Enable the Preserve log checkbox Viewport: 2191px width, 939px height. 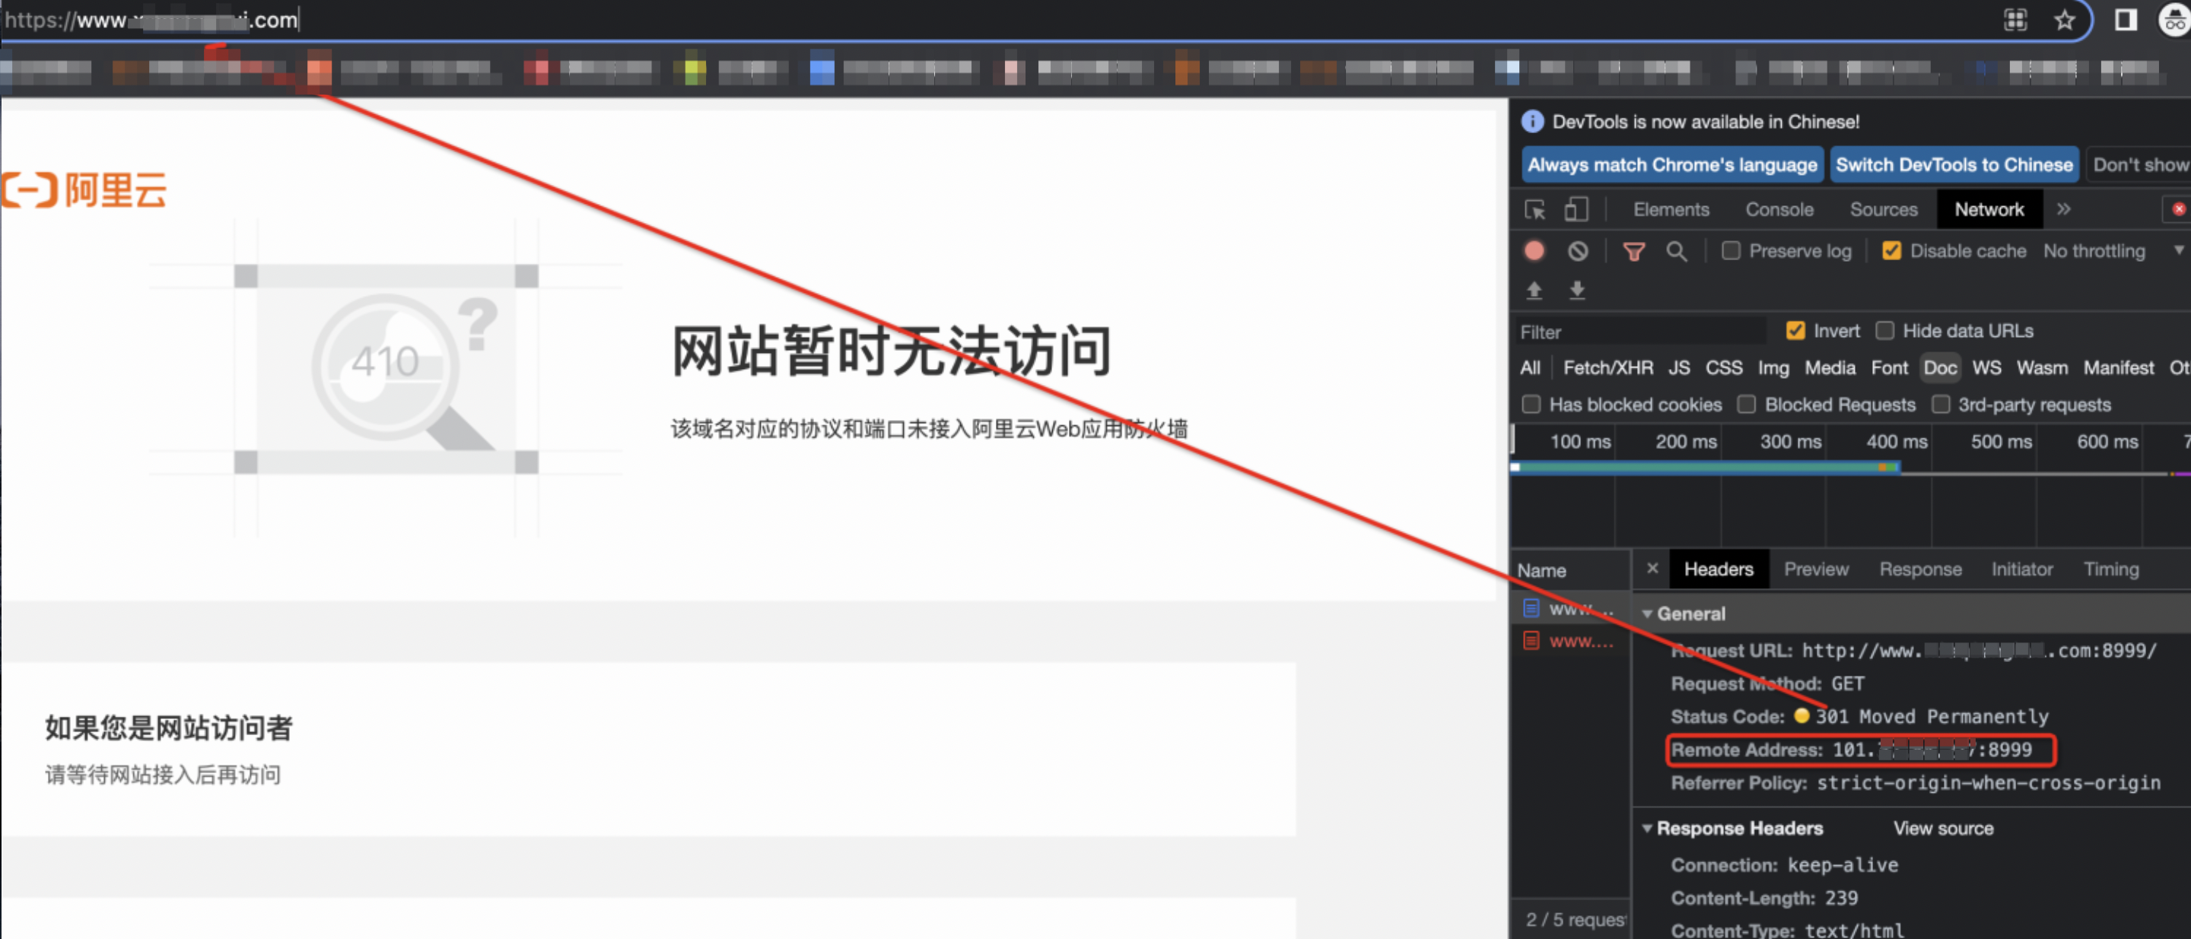[1730, 251]
